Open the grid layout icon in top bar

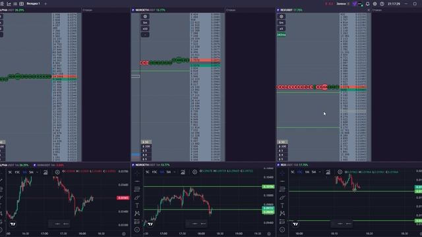pos(22,4)
